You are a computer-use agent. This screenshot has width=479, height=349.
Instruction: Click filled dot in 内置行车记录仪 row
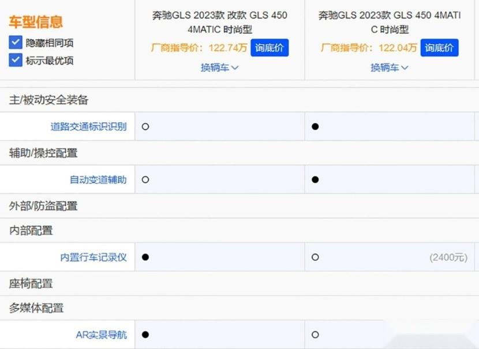[x=145, y=257]
